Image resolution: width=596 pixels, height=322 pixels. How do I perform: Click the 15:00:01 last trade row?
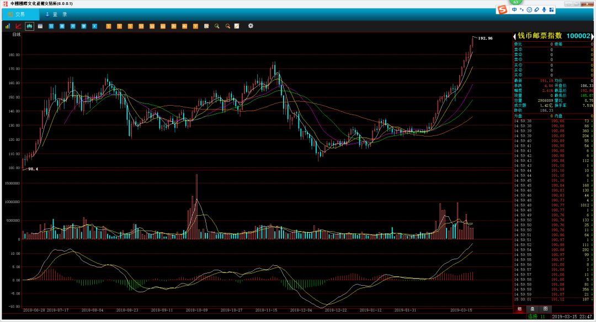point(554,299)
